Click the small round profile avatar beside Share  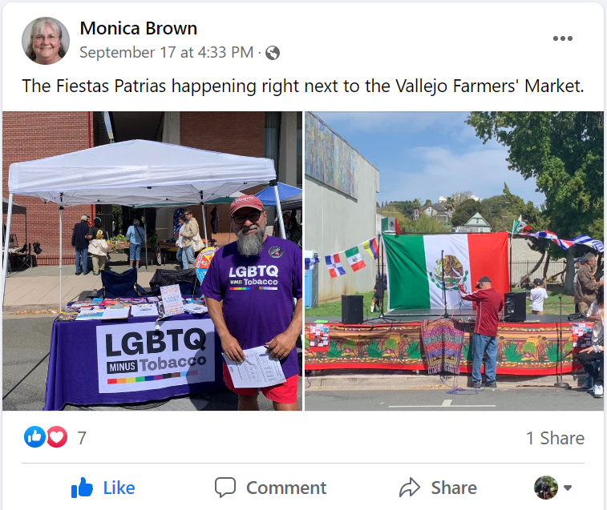point(546,488)
